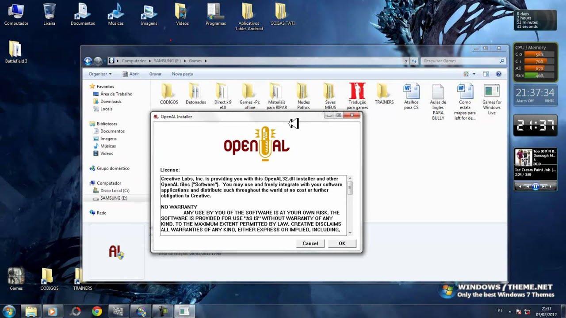Click the Battlefield 3 desktop icon
This screenshot has height=318, width=566.
pos(16,53)
